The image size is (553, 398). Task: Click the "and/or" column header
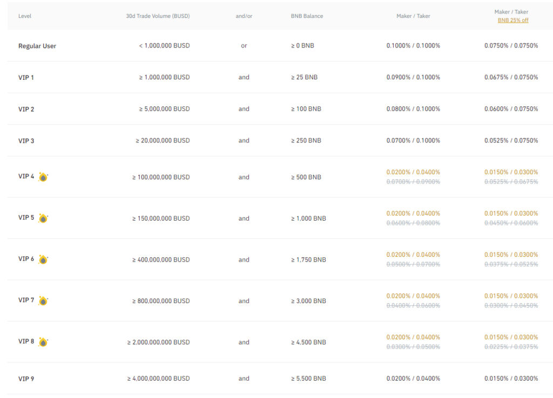[244, 16]
